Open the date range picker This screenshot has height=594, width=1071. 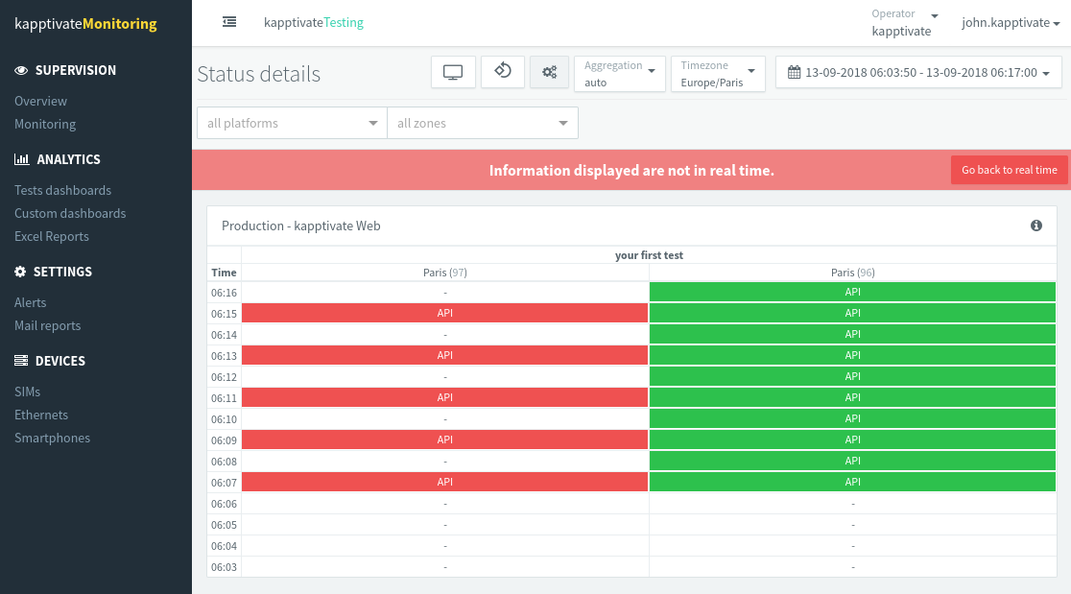click(x=918, y=73)
